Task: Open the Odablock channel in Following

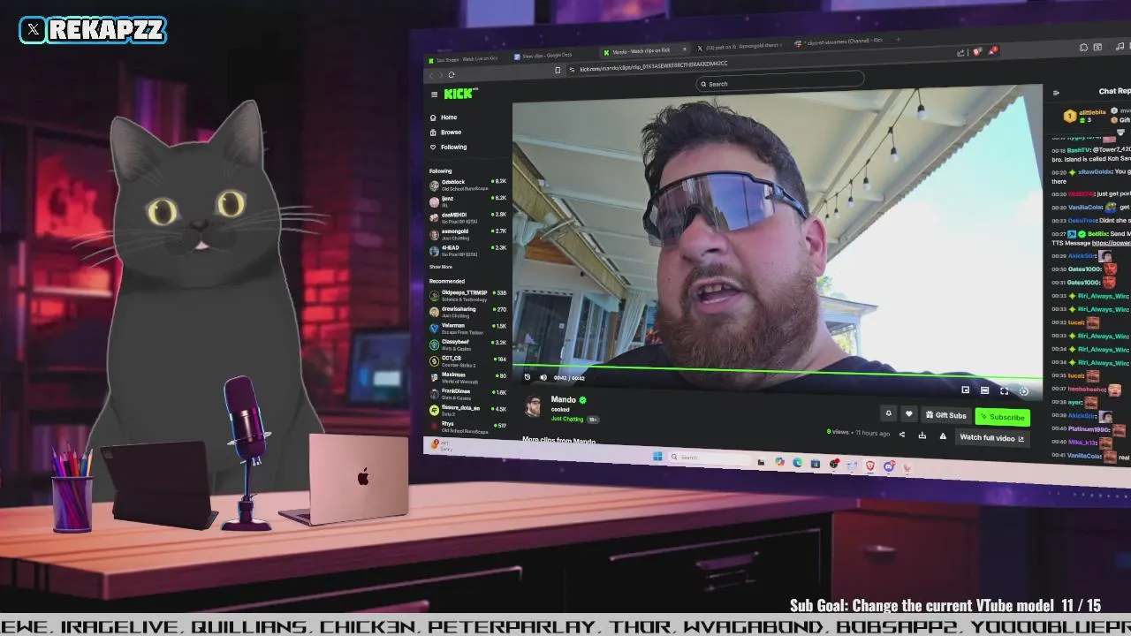Action: click(x=467, y=185)
